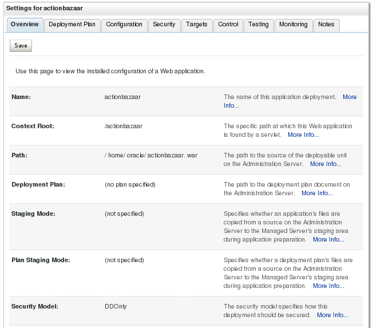The height and width of the screenshot is (328, 373).
Task: Click More Info link for Security Model
Action: [332, 315]
